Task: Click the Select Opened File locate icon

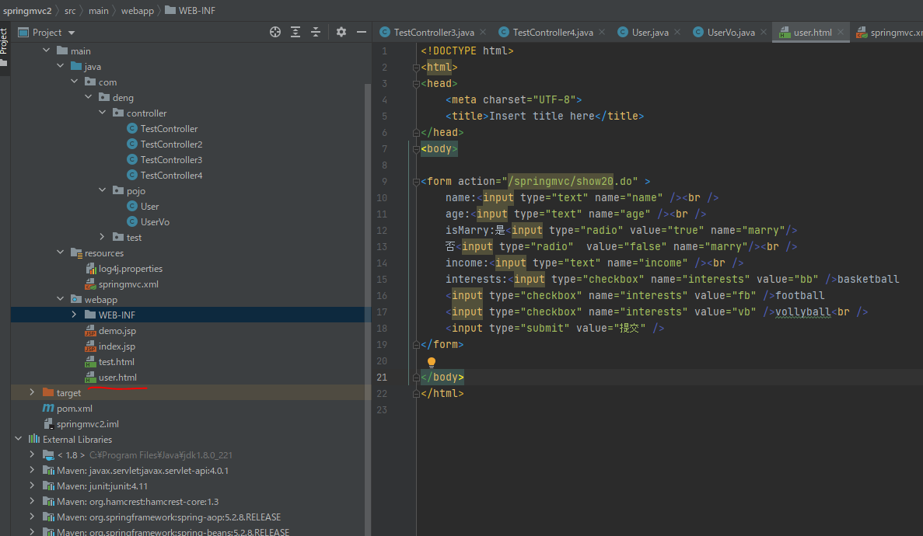Action: 275,32
